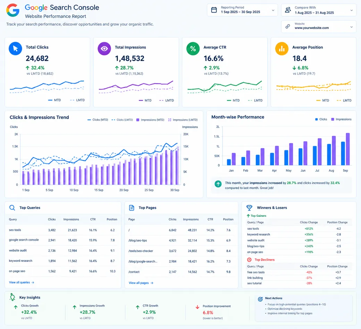Click the Google G logo
Image resolution: width=361 pixels, height=329 pixels.
(x=12, y=10)
